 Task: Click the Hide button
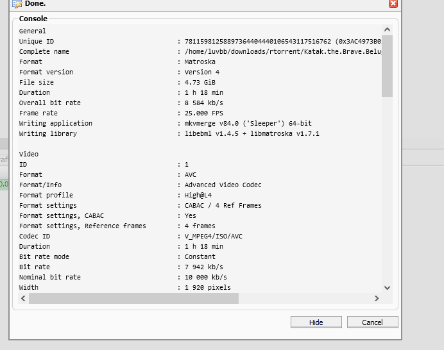316,322
